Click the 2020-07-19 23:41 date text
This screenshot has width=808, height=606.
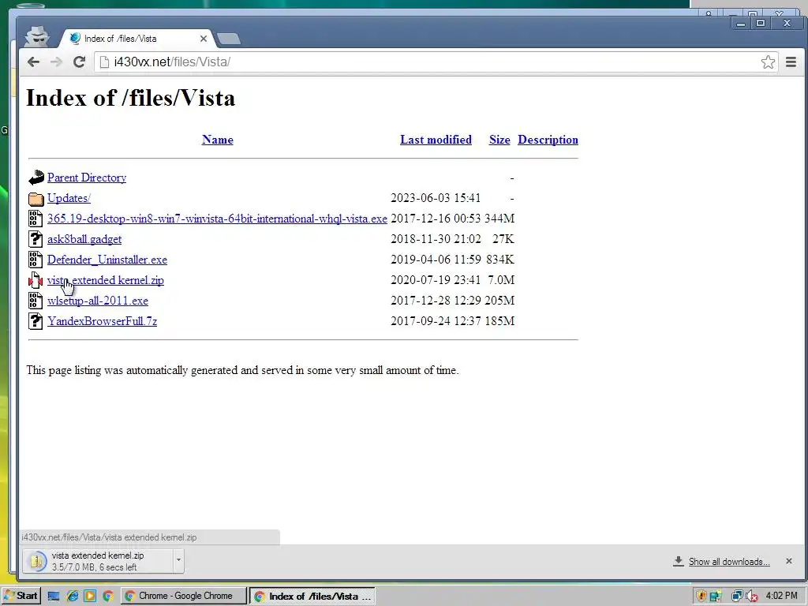point(436,280)
